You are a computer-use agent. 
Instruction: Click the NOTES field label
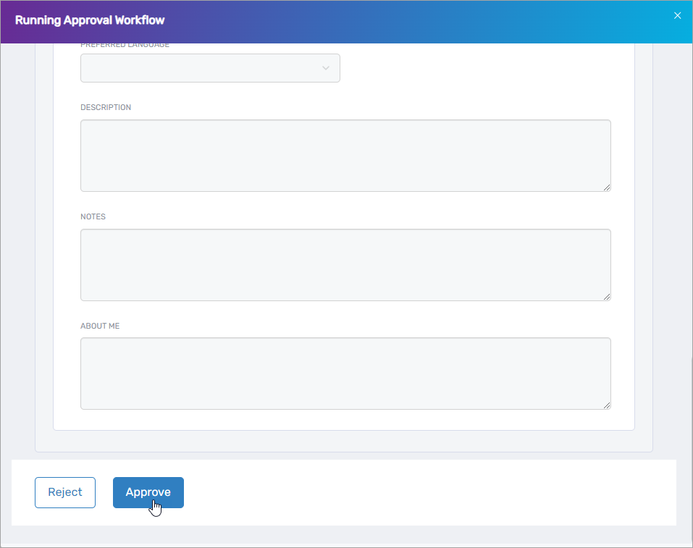tap(93, 216)
